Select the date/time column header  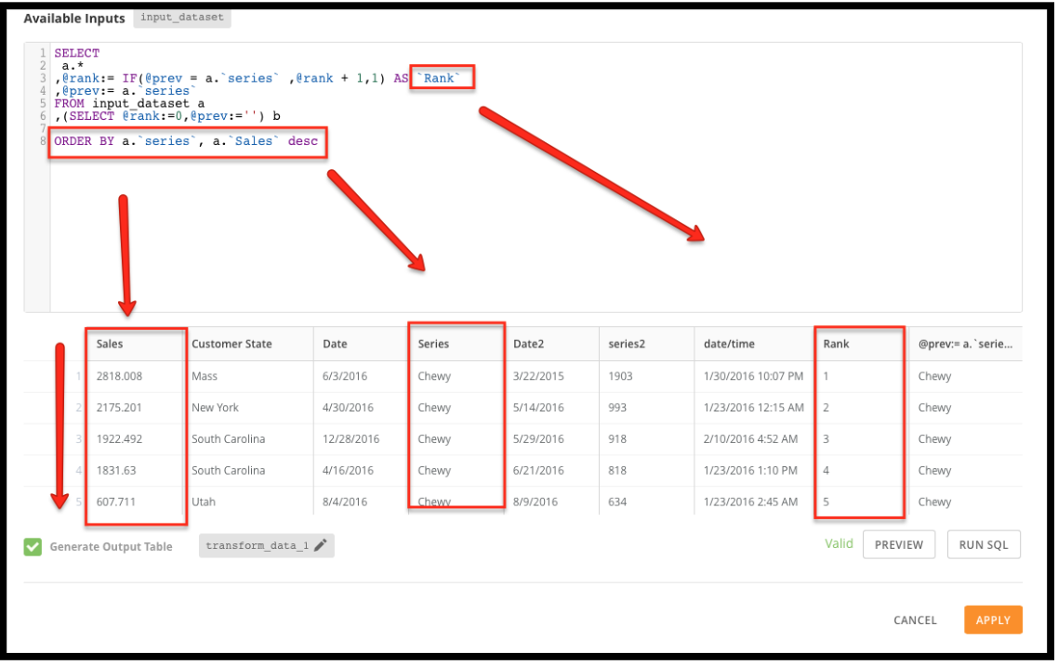[x=728, y=344]
